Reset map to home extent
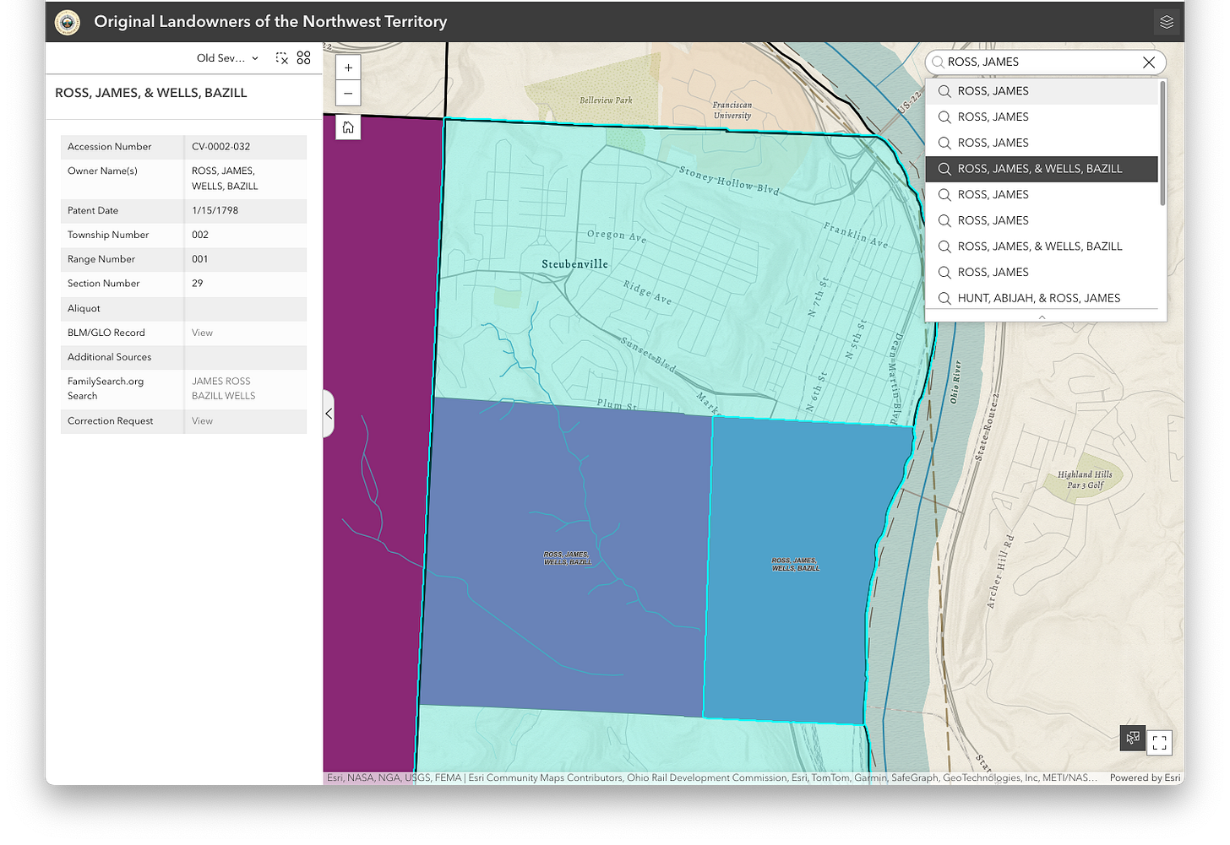 [348, 127]
